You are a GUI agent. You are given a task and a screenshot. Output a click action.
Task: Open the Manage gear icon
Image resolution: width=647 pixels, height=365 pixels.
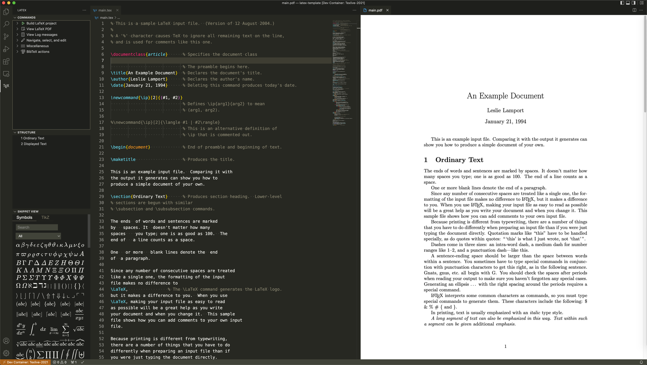pyautogui.click(x=6, y=353)
